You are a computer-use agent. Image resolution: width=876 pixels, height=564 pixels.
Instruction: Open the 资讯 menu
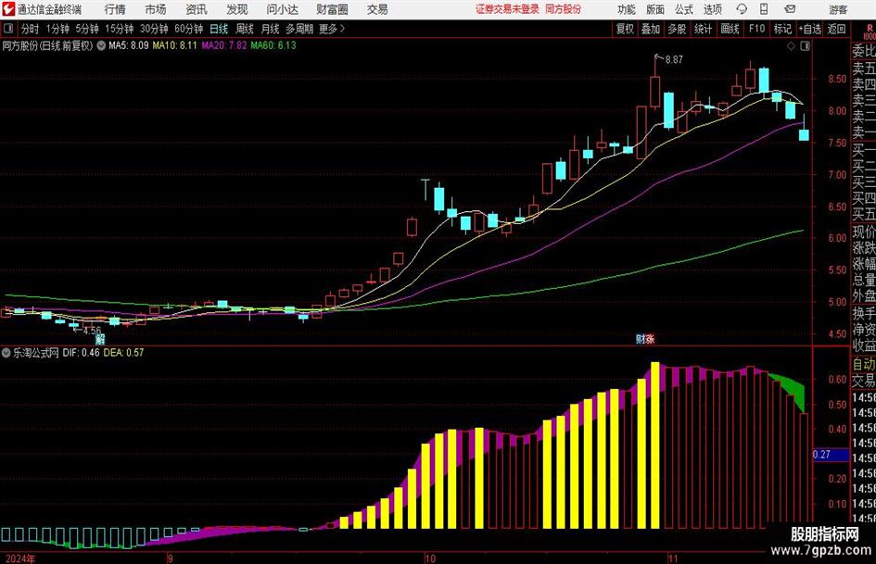tap(197, 9)
